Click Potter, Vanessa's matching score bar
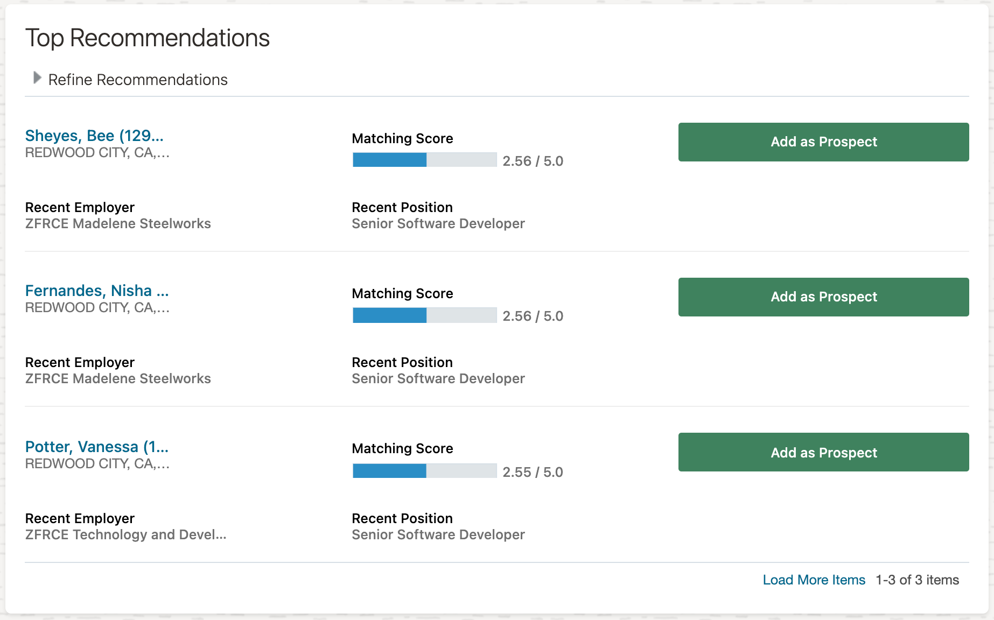 tap(424, 471)
